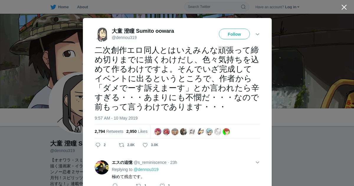Open the first liker's pink avatar thumbnail
354x186 pixels.
pos(158,132)
